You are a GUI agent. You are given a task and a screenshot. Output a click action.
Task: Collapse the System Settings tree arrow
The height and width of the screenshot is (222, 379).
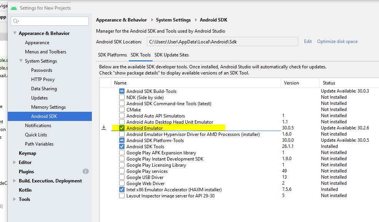coord(21,61)
